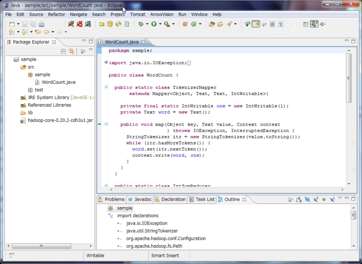Hide non-public members in the Outline view

[x=324, y=199]
